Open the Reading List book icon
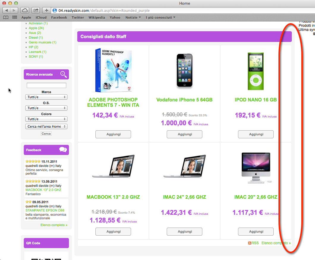The width and height of the screenshot is (315, 260). tap(6, 18)
